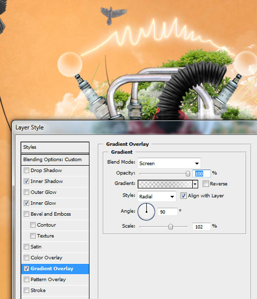The image size is (257, 299).
Task: Uncheck the Inner Shadow effect
Action: pos(26,181)
